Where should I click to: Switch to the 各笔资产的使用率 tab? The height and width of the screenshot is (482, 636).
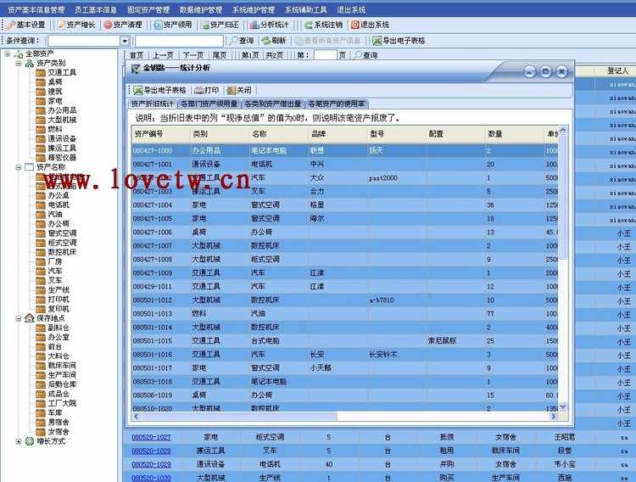tap(337, 104)
